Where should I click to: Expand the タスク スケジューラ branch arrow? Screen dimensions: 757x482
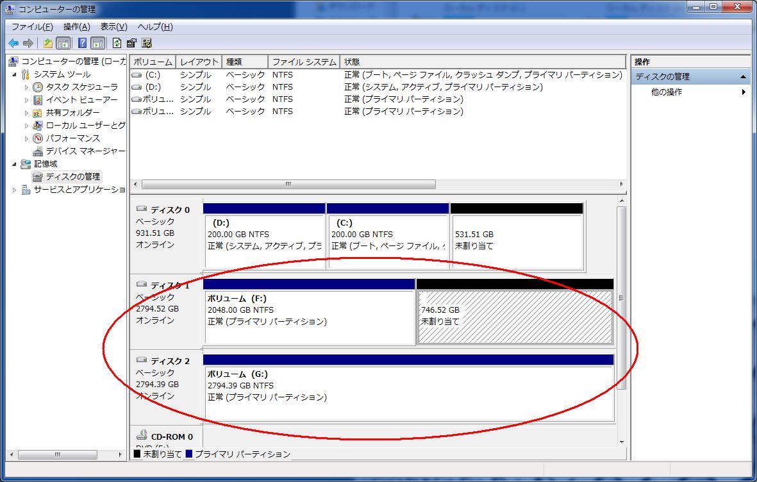[26, 87]
